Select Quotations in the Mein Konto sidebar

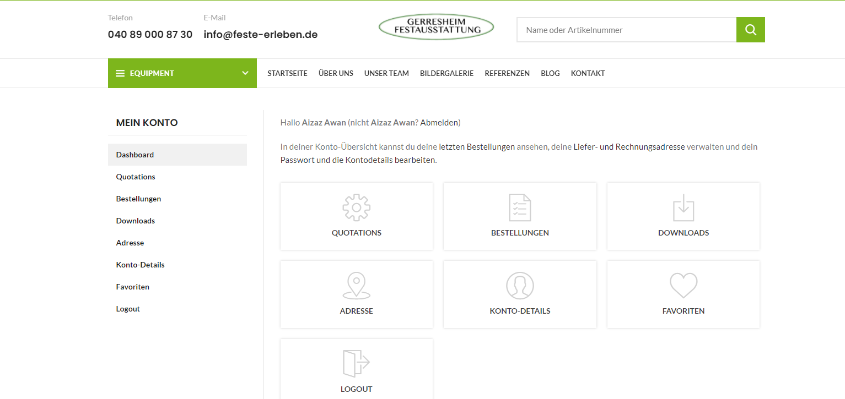[177, 177]
